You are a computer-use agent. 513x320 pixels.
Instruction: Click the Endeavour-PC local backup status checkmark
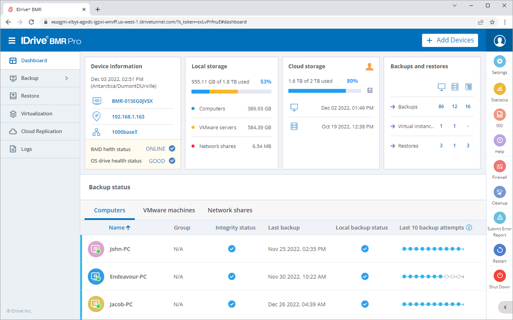pos(365,276)
